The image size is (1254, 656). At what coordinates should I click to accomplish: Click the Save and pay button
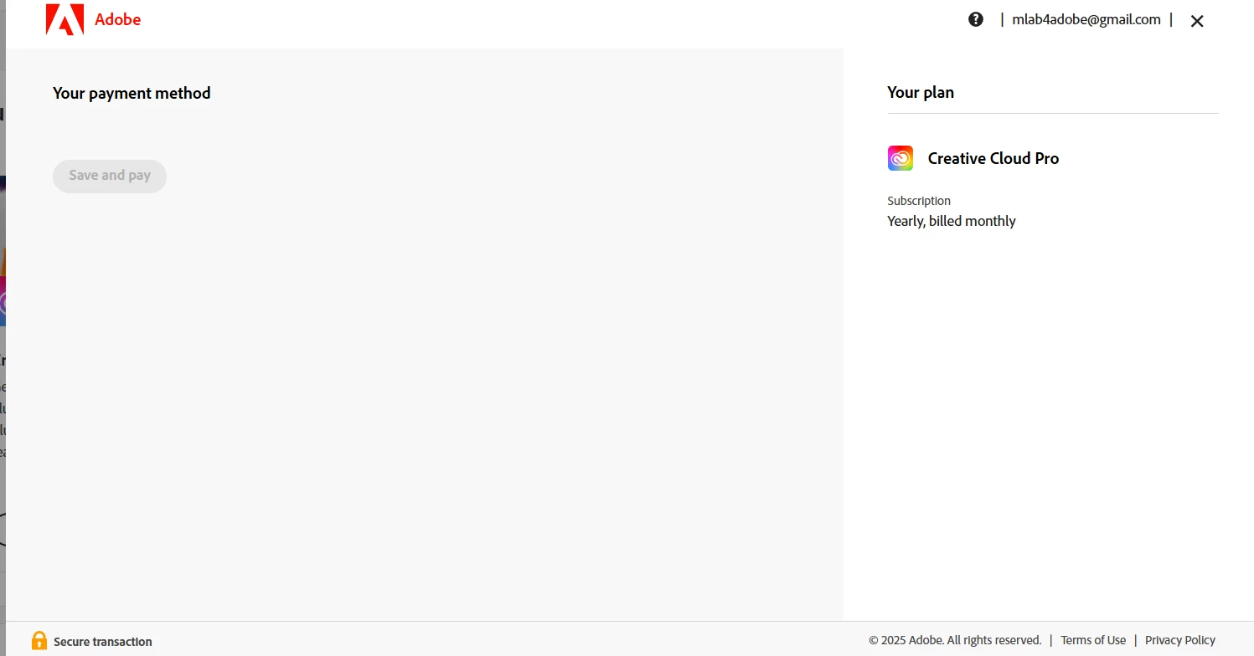110,176
